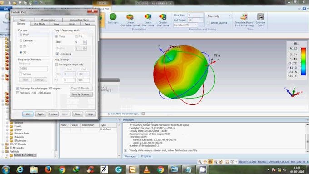Click the zoom icon in status bar

point(200,162)
